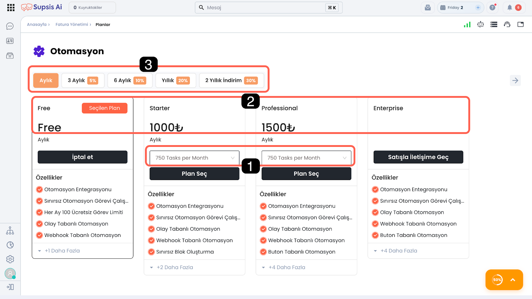The image size is (532, 299).
Task: Click the notification bell icon
Action: pos(509,8)
